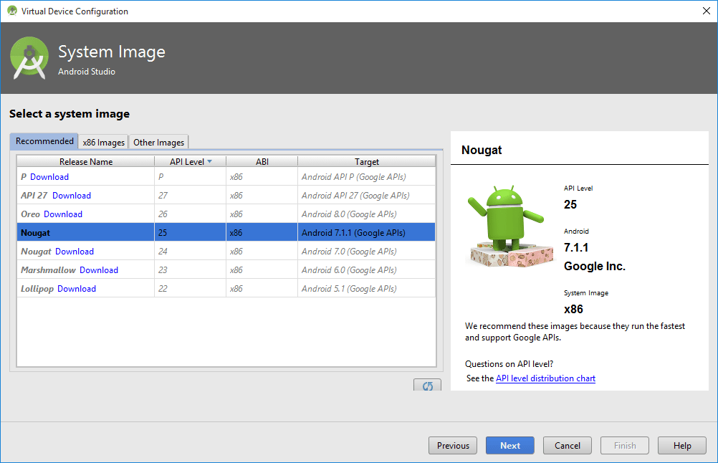
Task: Download the Nougat API 24 image
Action: pyautogui.click(x=75, y=252)
